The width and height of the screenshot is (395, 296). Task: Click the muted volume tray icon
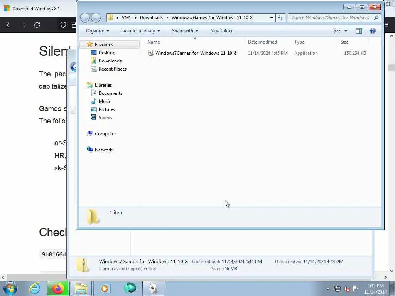(x=347, y=289)
